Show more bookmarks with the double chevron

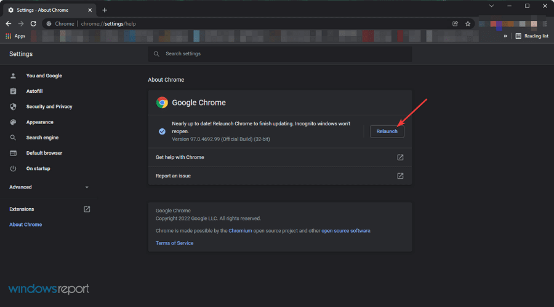pos(505,36)
